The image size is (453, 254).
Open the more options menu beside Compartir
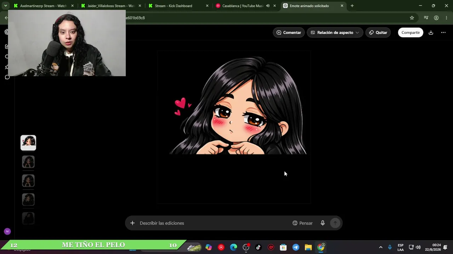pos(443,32)
